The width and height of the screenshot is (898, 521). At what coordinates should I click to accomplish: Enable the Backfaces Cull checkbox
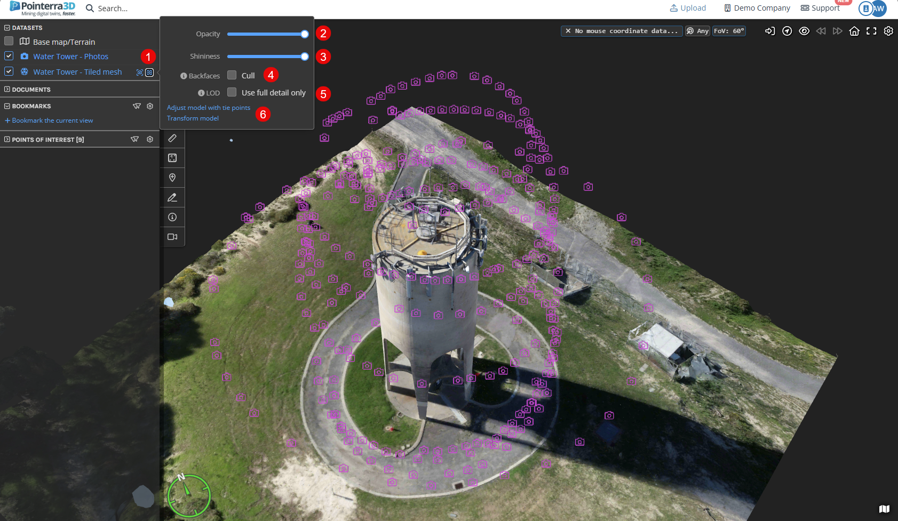pyautogui.click(x=232, y=75)
